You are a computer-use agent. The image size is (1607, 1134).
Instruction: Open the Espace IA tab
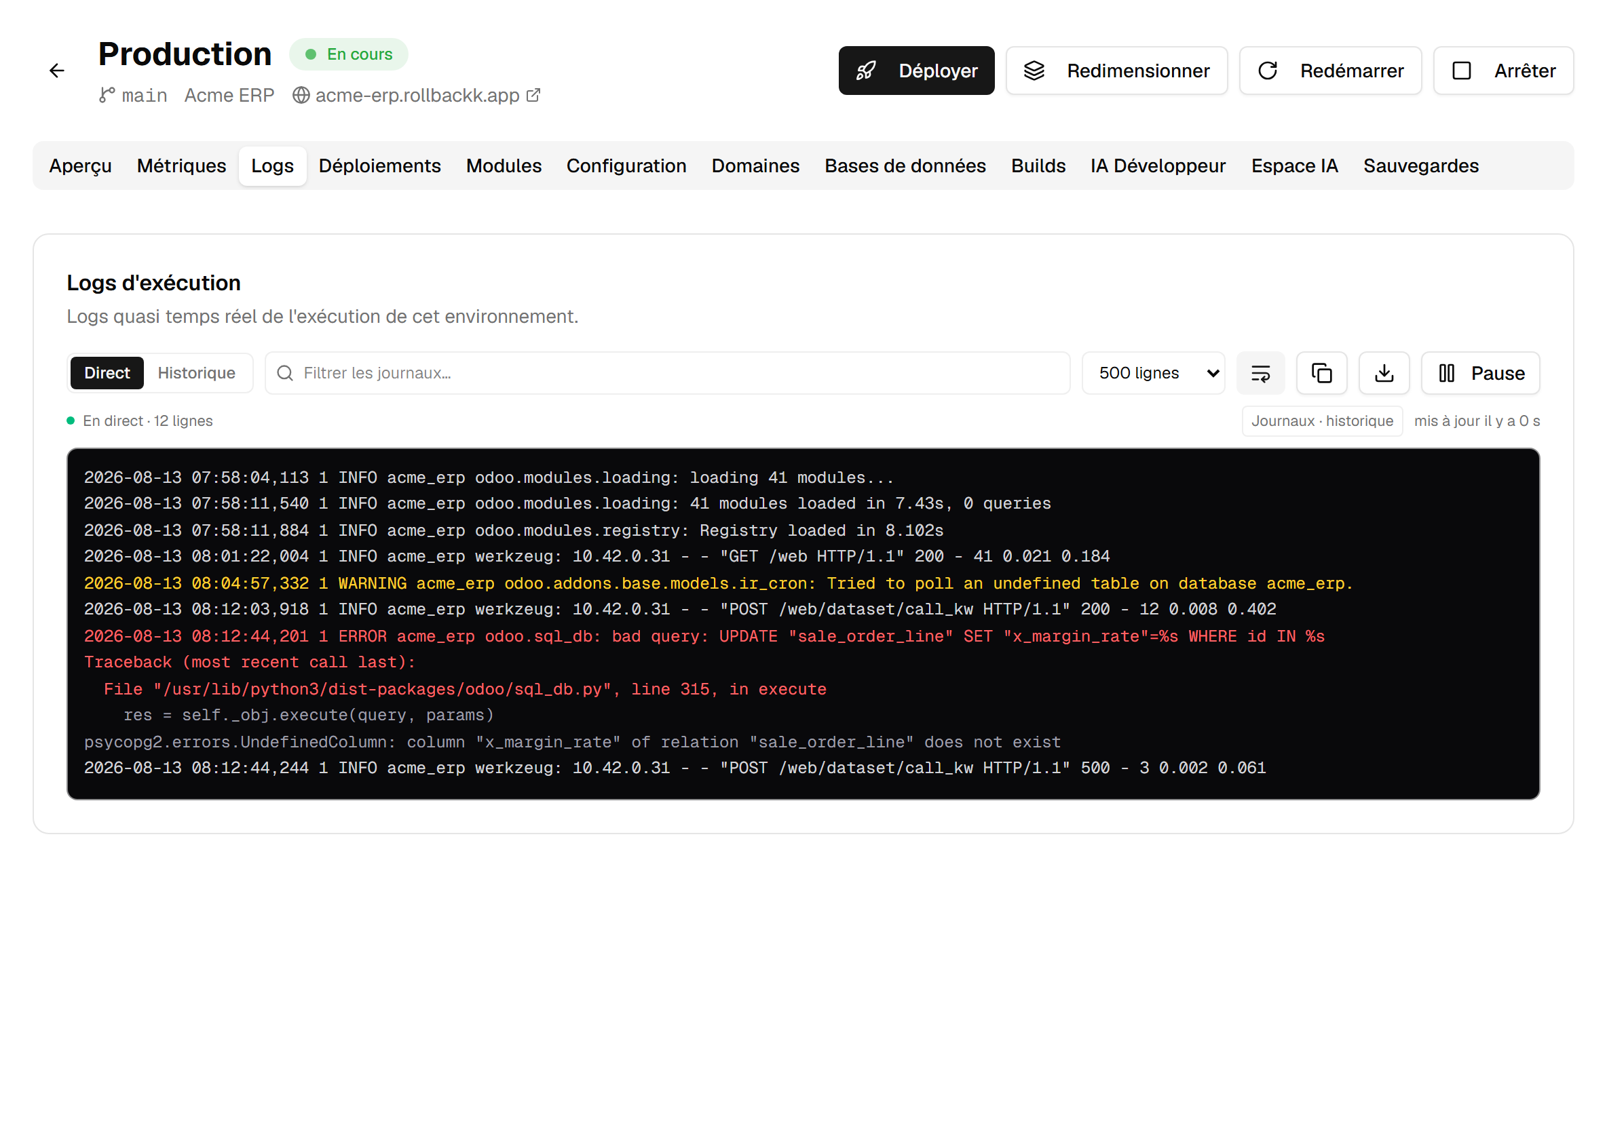[1294, 165]
